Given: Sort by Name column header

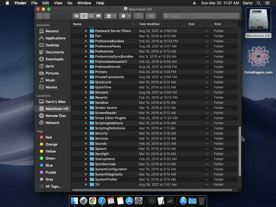Looking at the screenshot, I should point(104,24).
